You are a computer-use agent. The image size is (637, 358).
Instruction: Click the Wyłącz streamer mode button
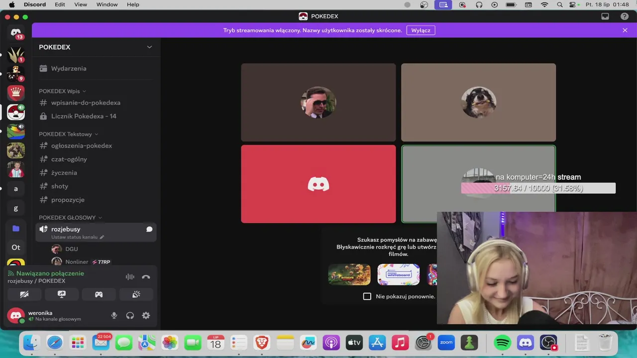pyautogui.click(x=421, y=30)
